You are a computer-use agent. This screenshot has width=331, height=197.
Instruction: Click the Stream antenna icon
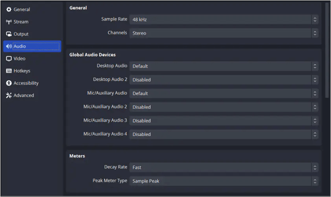9,22
